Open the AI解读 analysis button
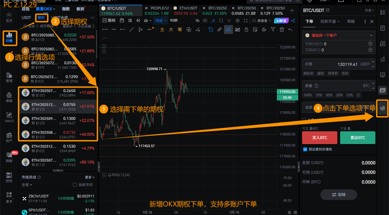 pos(282,20)
